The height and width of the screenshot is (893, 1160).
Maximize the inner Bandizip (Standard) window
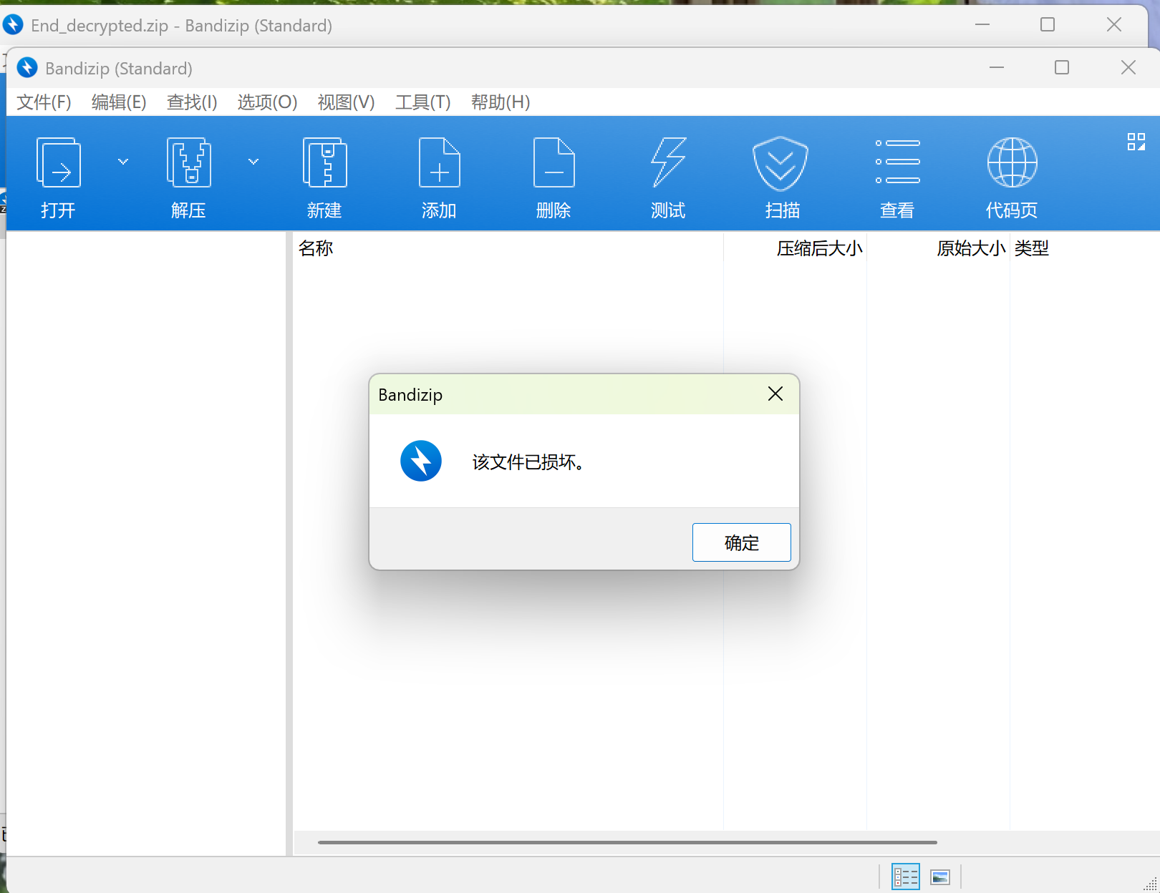tap(1062, 67)
